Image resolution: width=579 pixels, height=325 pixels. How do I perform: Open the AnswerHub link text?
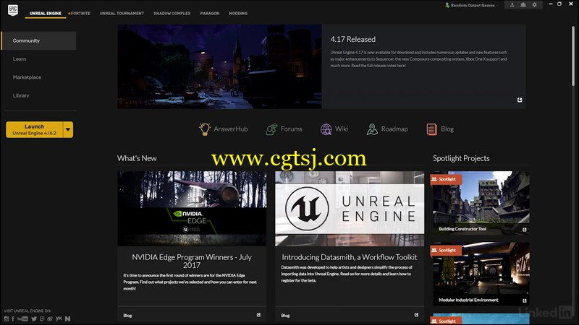click(x=231, y=129)
